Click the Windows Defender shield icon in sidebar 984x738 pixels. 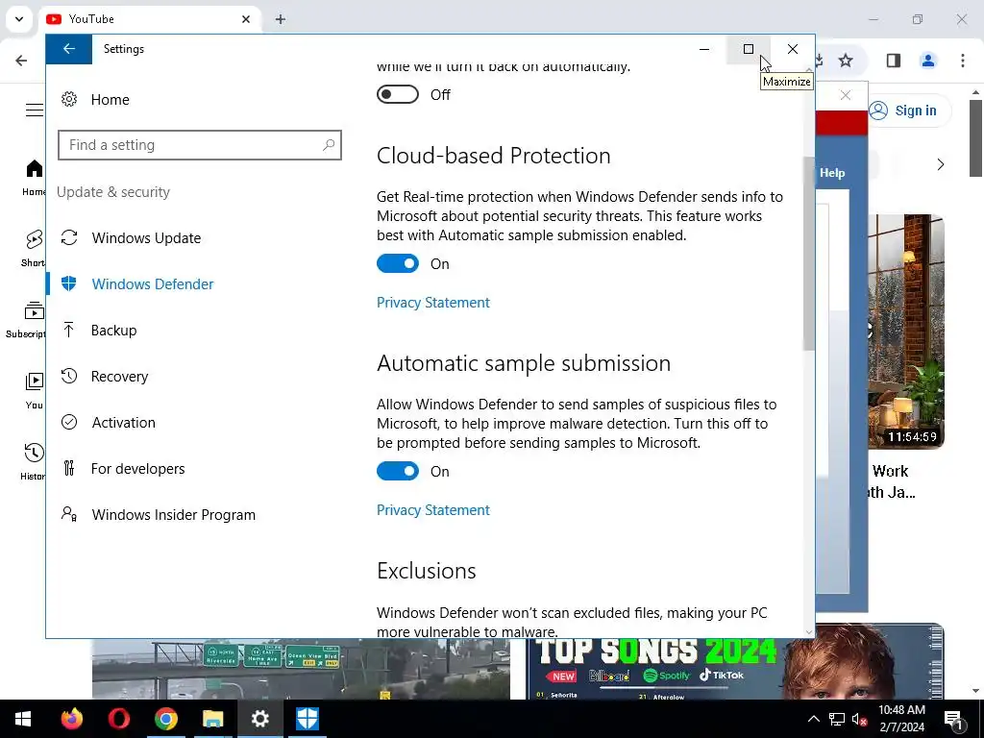69,283
